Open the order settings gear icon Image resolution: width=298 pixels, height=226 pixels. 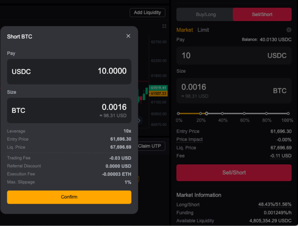pyautogui.click(x=289, y=30)
